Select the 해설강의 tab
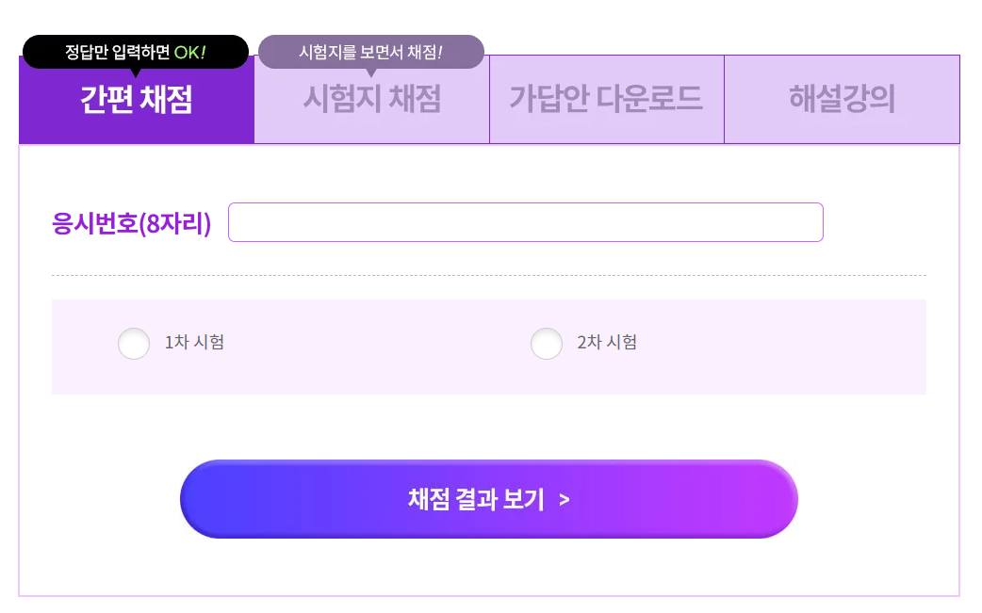982x613 pixels. [842, 99]
